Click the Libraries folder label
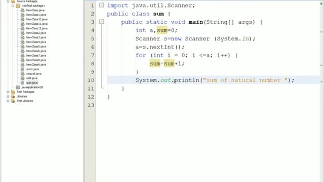Viewport: 324px width, 182px height. 22,97
